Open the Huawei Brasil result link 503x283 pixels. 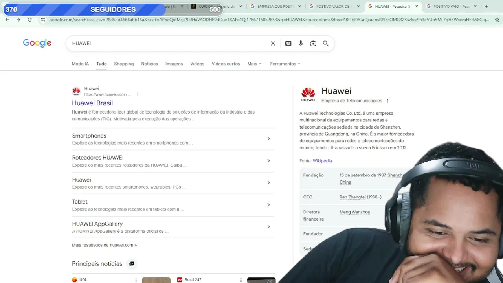pos(92,103)
